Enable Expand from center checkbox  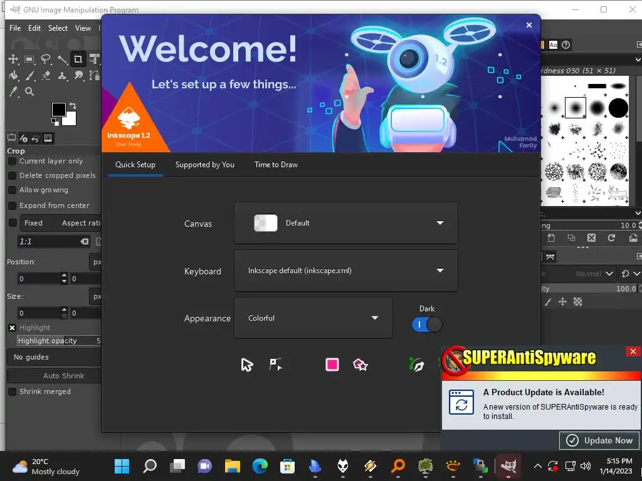click(x=13, y=205)
